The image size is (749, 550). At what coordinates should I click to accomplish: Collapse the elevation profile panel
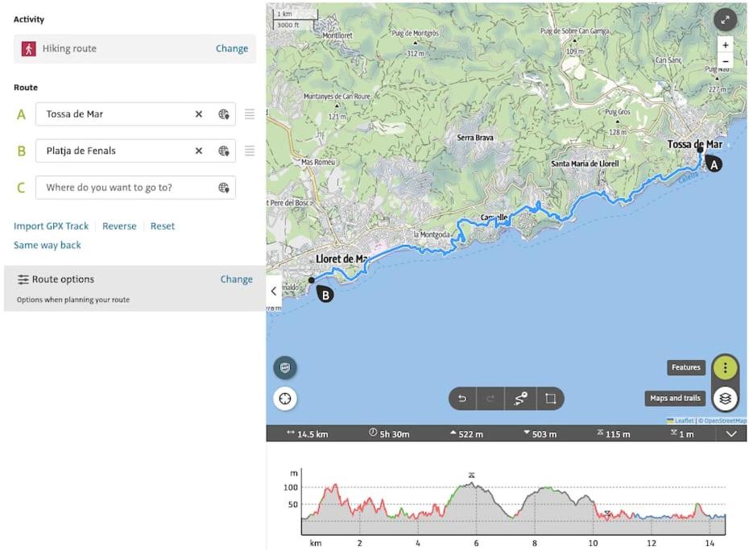tap(731, 433)
